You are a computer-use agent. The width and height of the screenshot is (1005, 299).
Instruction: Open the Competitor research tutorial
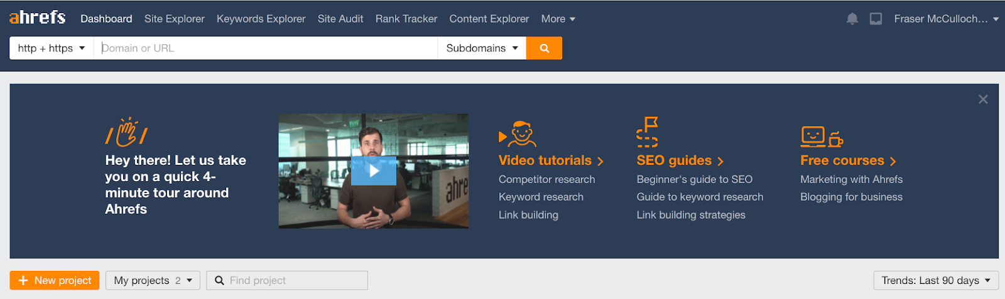(546, 179)
